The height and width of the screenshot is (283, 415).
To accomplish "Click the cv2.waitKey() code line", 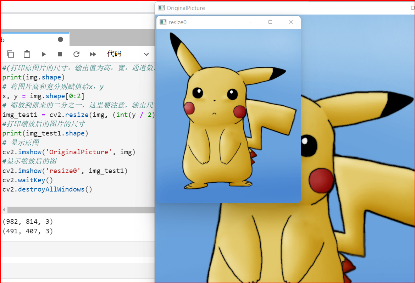I will [x=28, y=180].
